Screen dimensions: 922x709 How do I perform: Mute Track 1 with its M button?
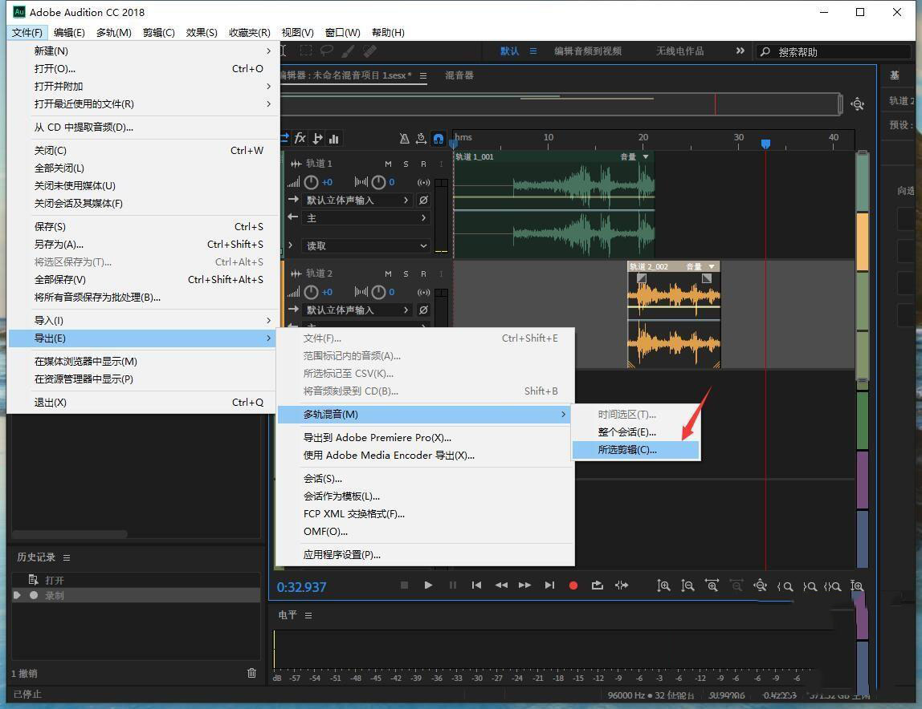coord(388,164)
